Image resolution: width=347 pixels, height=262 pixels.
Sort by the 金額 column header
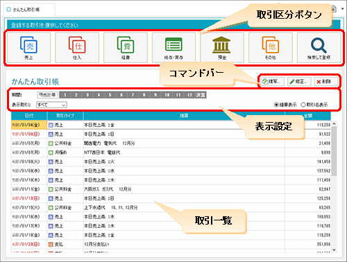pyautogui.click(x=307, y=116)
